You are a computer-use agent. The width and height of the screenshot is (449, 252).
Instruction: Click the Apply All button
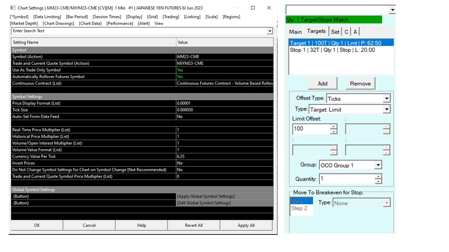[x=246, y=225]
